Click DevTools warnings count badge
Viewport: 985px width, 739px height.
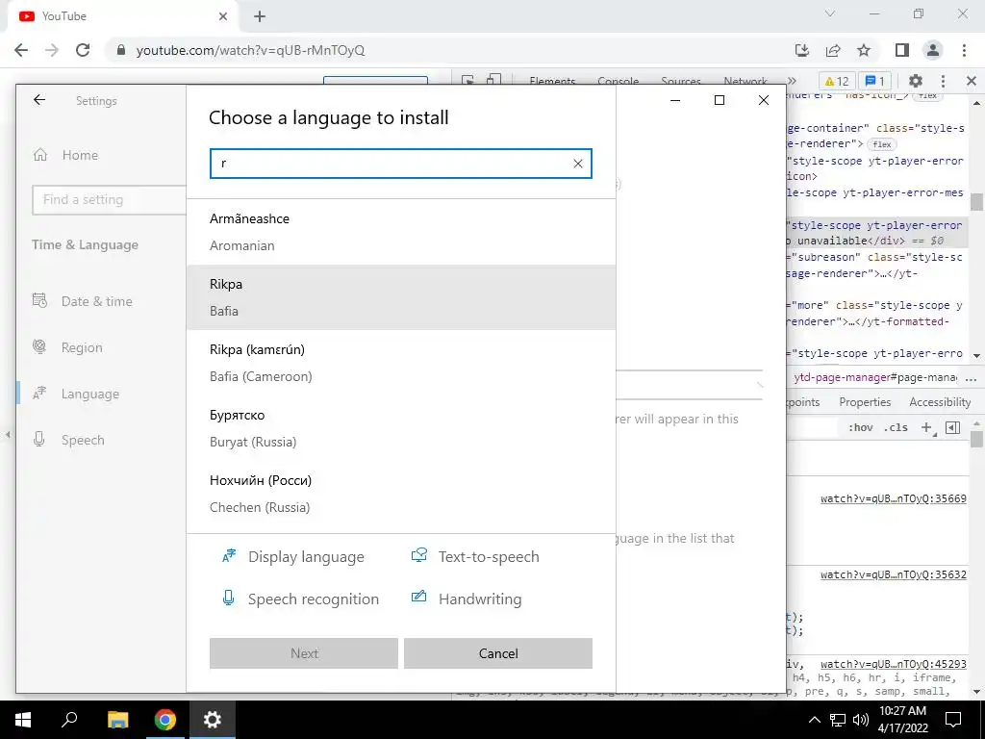(837, 81)
